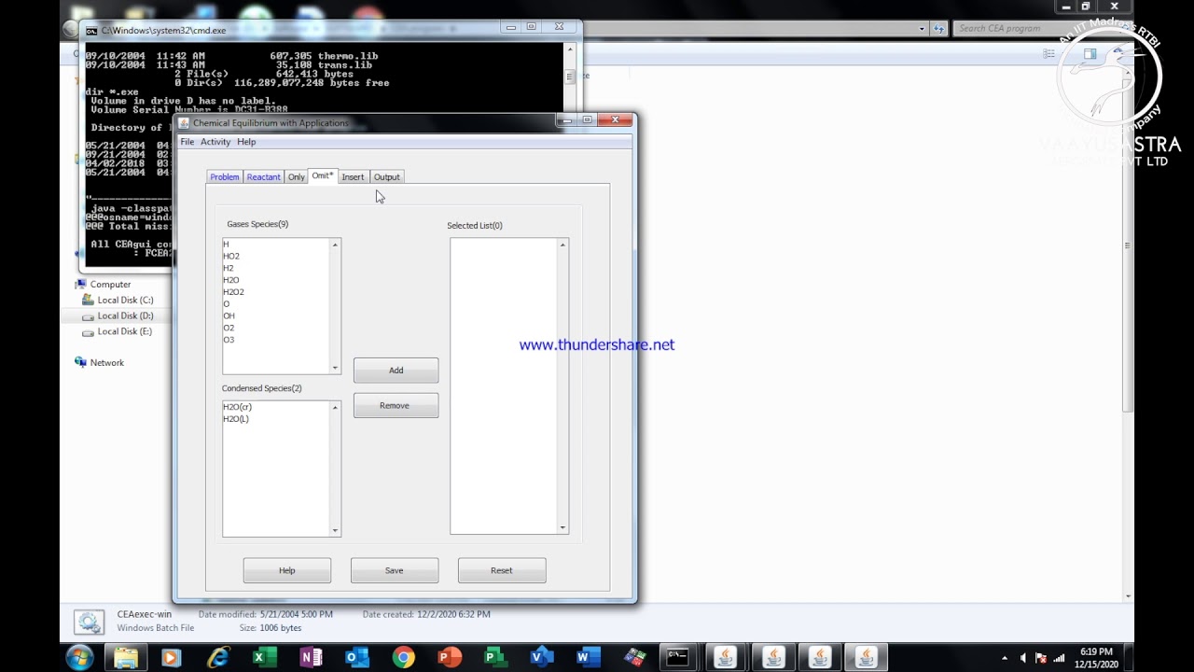Click the volume icon in tray

coord(1023,658)
